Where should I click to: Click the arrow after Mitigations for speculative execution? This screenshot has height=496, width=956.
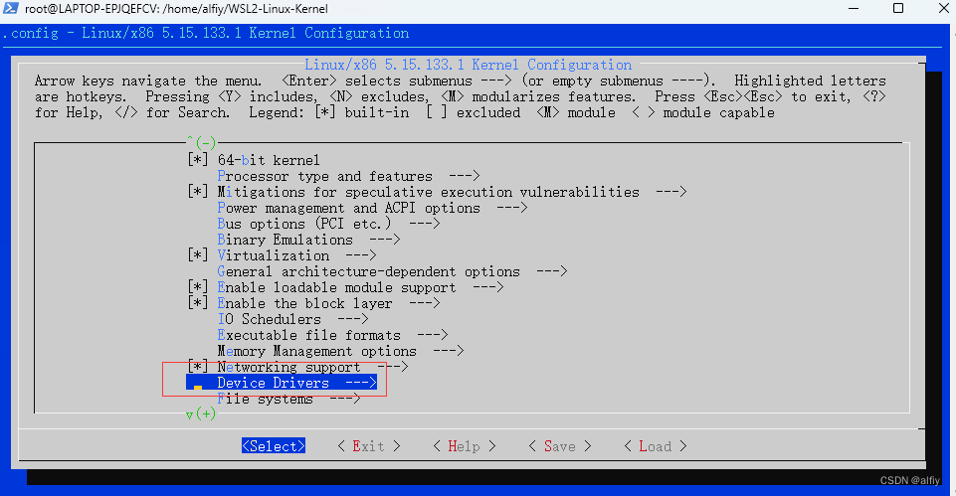click(x=671, y=192)
